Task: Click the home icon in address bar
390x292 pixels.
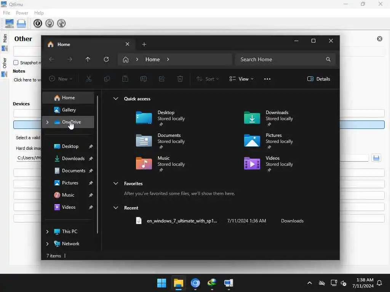Action: [126, 60]
